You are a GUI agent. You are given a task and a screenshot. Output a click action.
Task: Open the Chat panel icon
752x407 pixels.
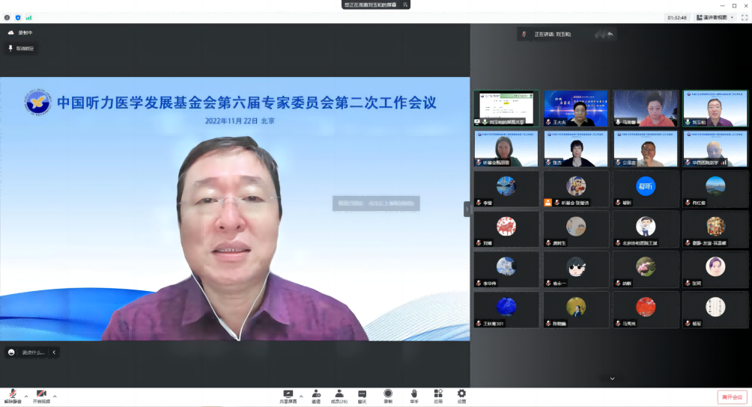coord(363,394)
